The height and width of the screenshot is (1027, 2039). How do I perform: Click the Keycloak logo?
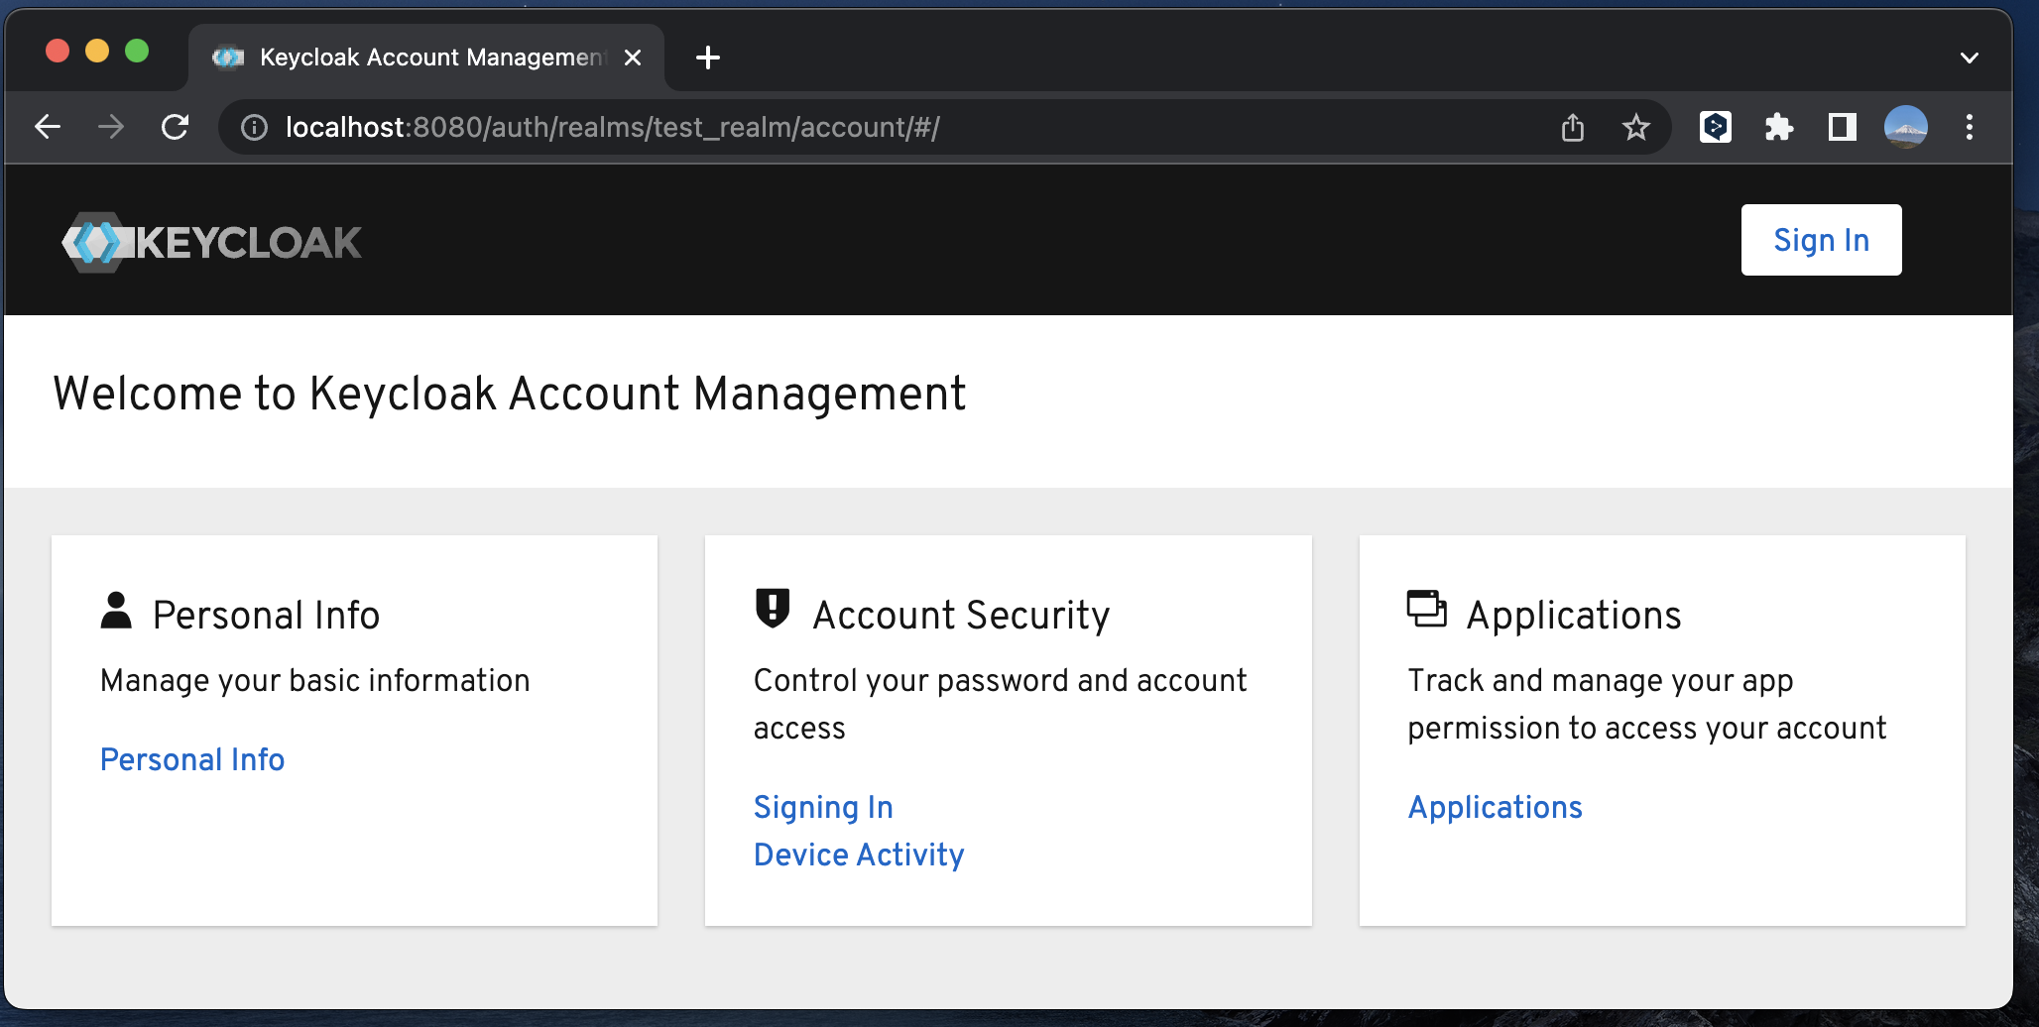coord(210,240)
